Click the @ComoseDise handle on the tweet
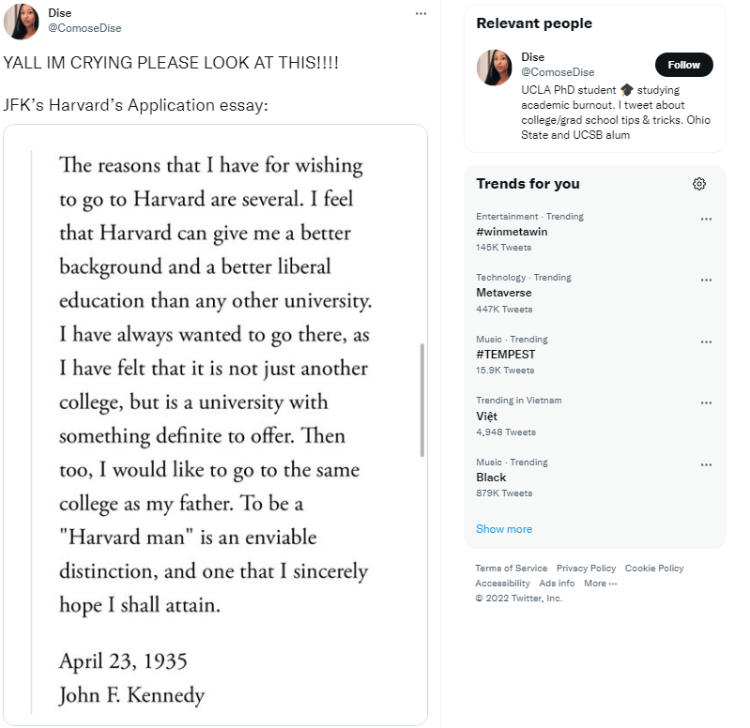The image size is (750, 728). (84, 28)
